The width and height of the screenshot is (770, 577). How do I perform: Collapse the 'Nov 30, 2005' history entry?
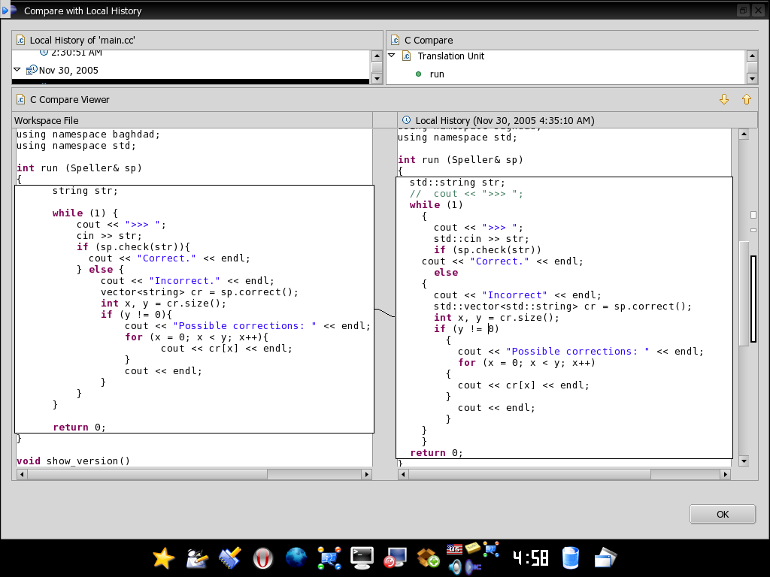(x=16, y=70)
